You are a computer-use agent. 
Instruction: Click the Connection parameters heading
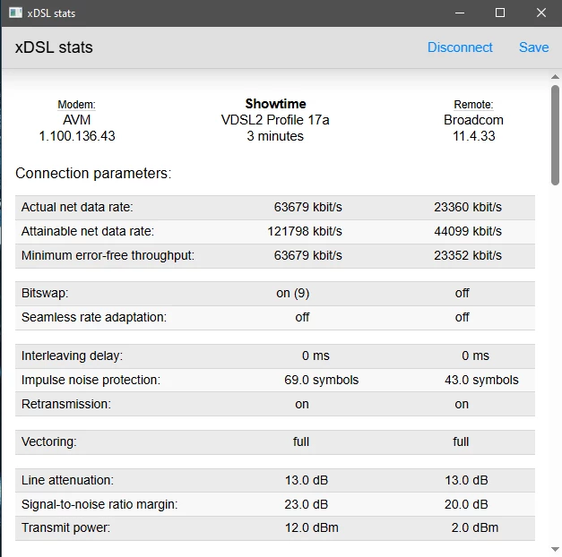pyautogui.click(x=93, y=173)
